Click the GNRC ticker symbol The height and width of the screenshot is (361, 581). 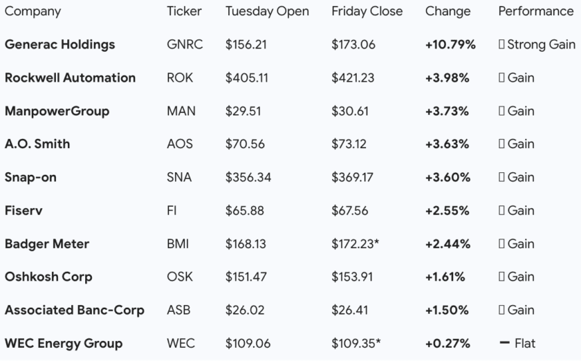184,45
